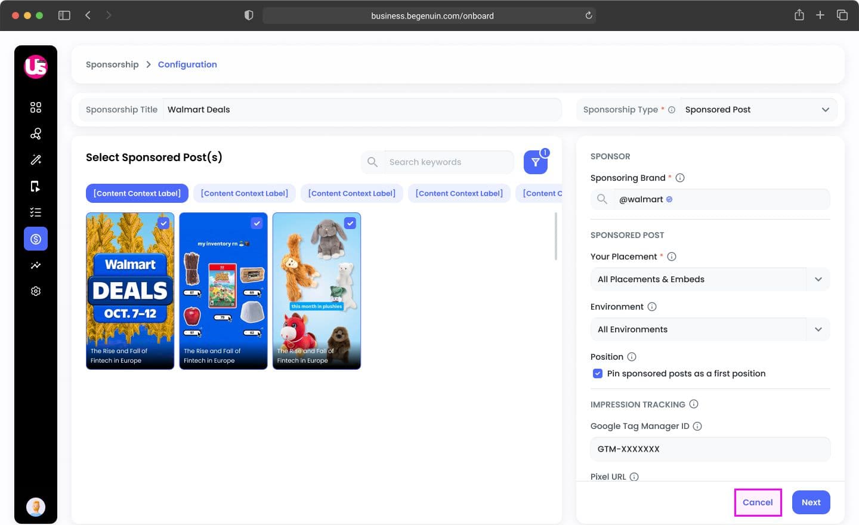Show info for Your Placement
859x525 pixels.
[672, 257]
